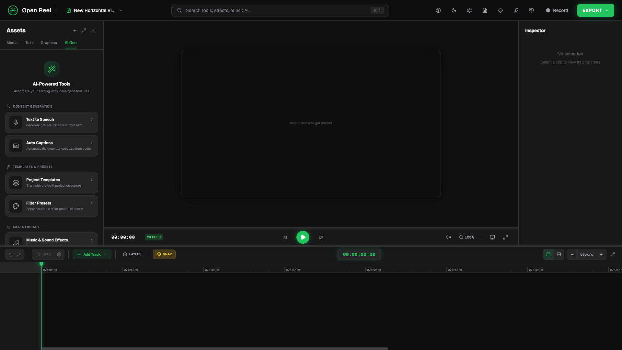Zoom out the timeline with minus
The image size is (622, 350).
(x=572, y=254)
